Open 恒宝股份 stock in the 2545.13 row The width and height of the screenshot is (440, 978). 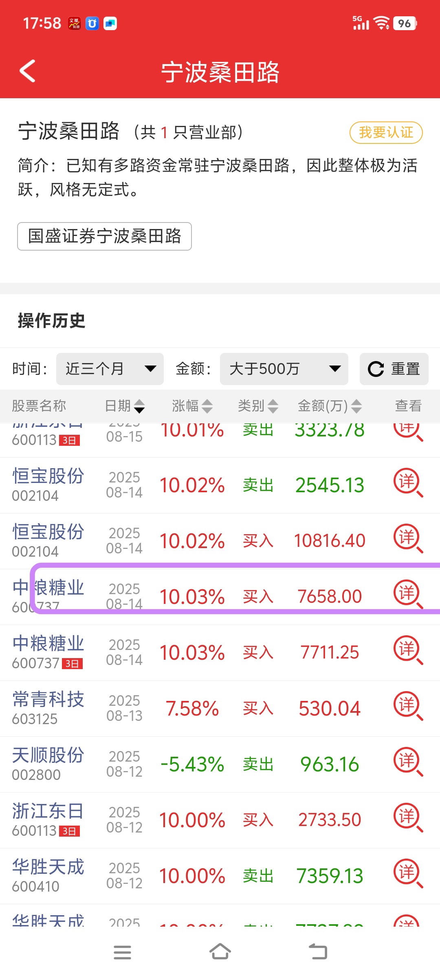click(48, 485)
